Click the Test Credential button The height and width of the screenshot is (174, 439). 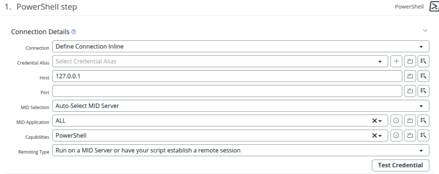[x=401, y=165]
